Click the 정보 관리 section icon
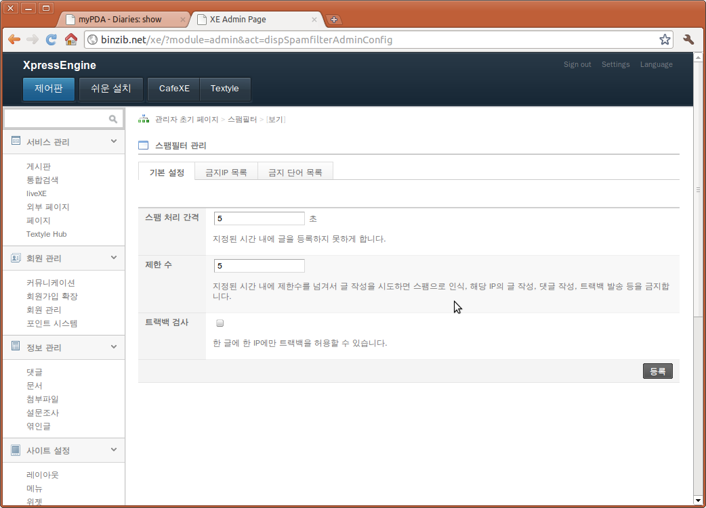Viewport: 706px width, 508px height. [x=16, y=346]
